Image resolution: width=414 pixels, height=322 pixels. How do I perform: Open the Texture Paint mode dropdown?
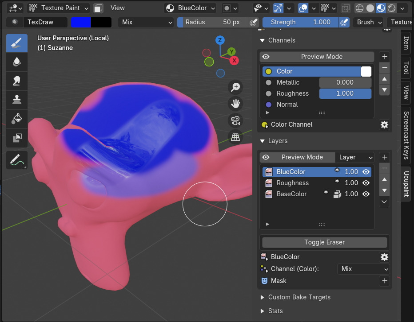coord(59,8)
